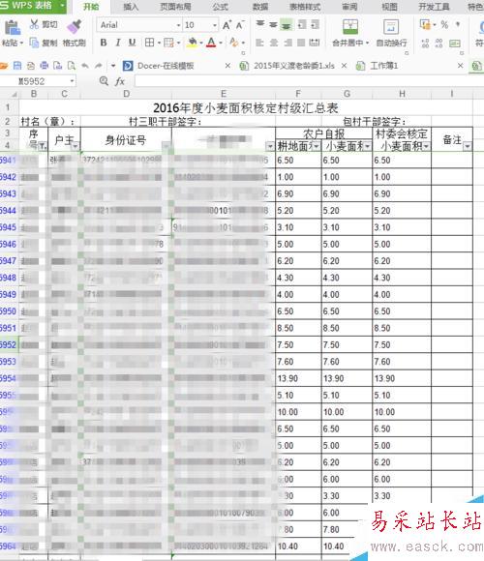Open the fill color dropdown arrow
Image resolution: width=484 pixels, height=561 pixels.
click(200, 43)
